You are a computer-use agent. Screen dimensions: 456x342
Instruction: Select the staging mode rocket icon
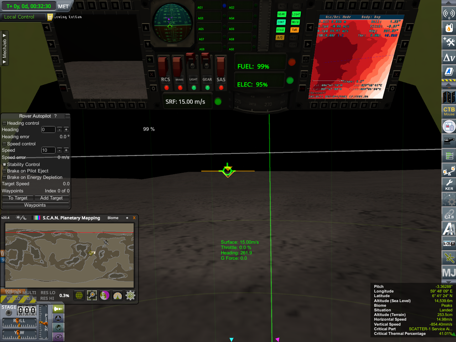58,309
